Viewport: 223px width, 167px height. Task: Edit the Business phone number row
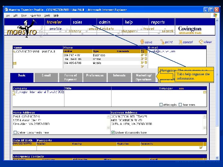(x=142, y=55)
